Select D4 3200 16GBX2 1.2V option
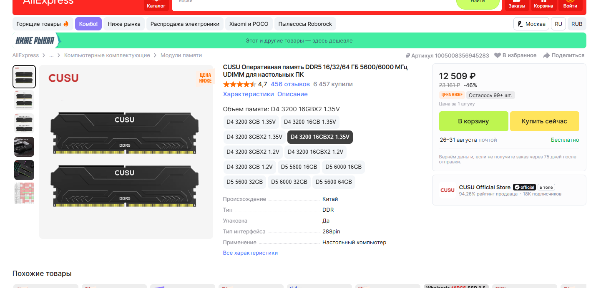 tap(315, 152)
